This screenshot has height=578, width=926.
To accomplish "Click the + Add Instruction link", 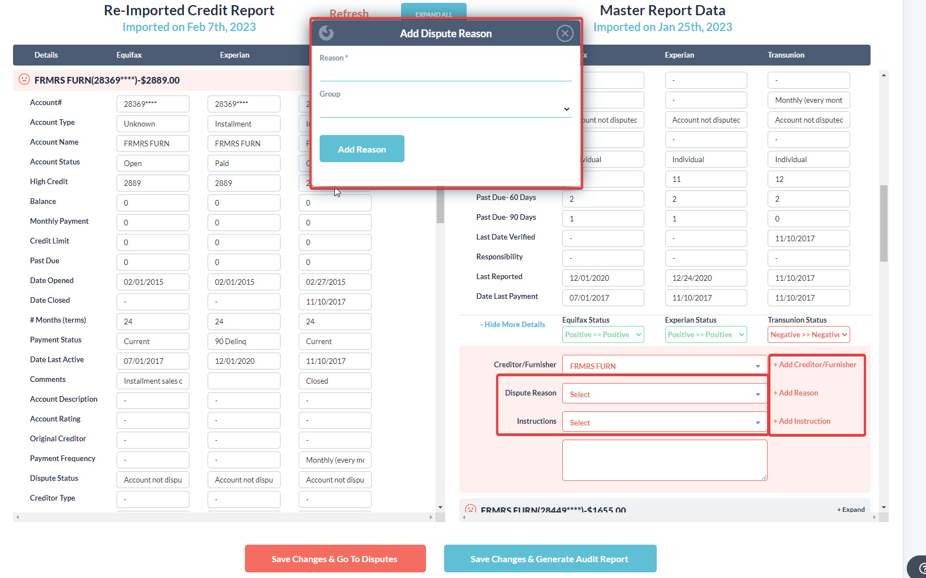I will click(802, 421).
